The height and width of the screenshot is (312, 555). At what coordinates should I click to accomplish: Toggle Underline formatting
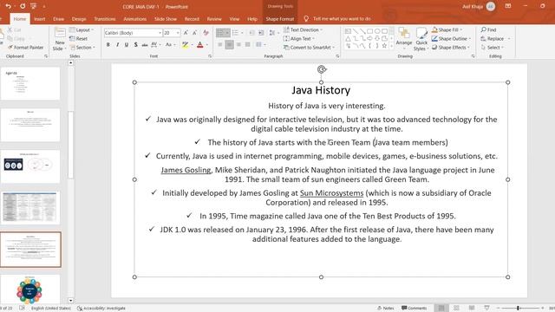(x=127, y=44)
